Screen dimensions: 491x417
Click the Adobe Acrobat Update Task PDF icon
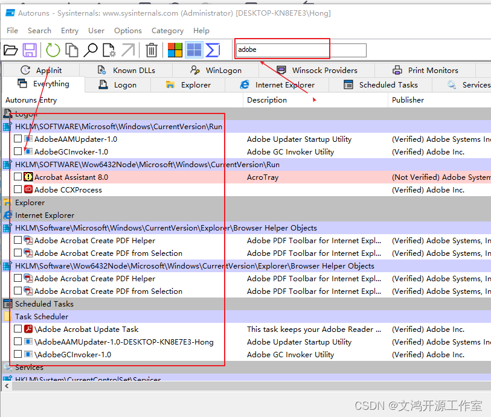pos(28,329)
